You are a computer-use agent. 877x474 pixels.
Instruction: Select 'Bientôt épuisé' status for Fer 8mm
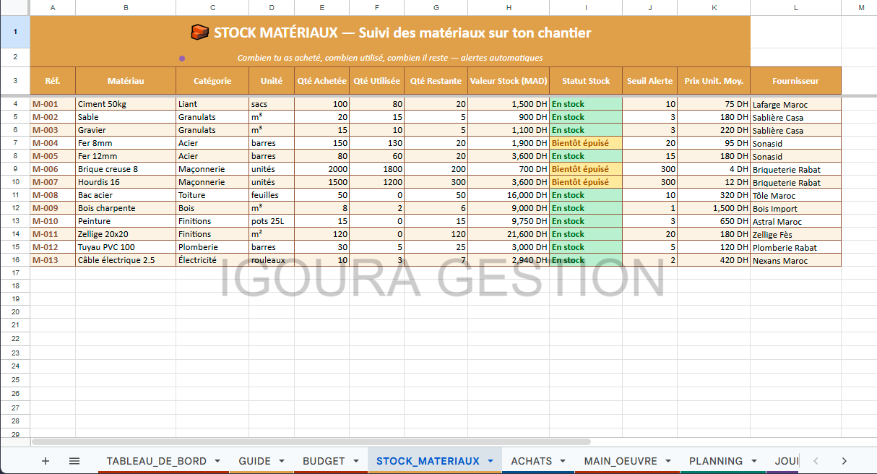coord(586,143)
